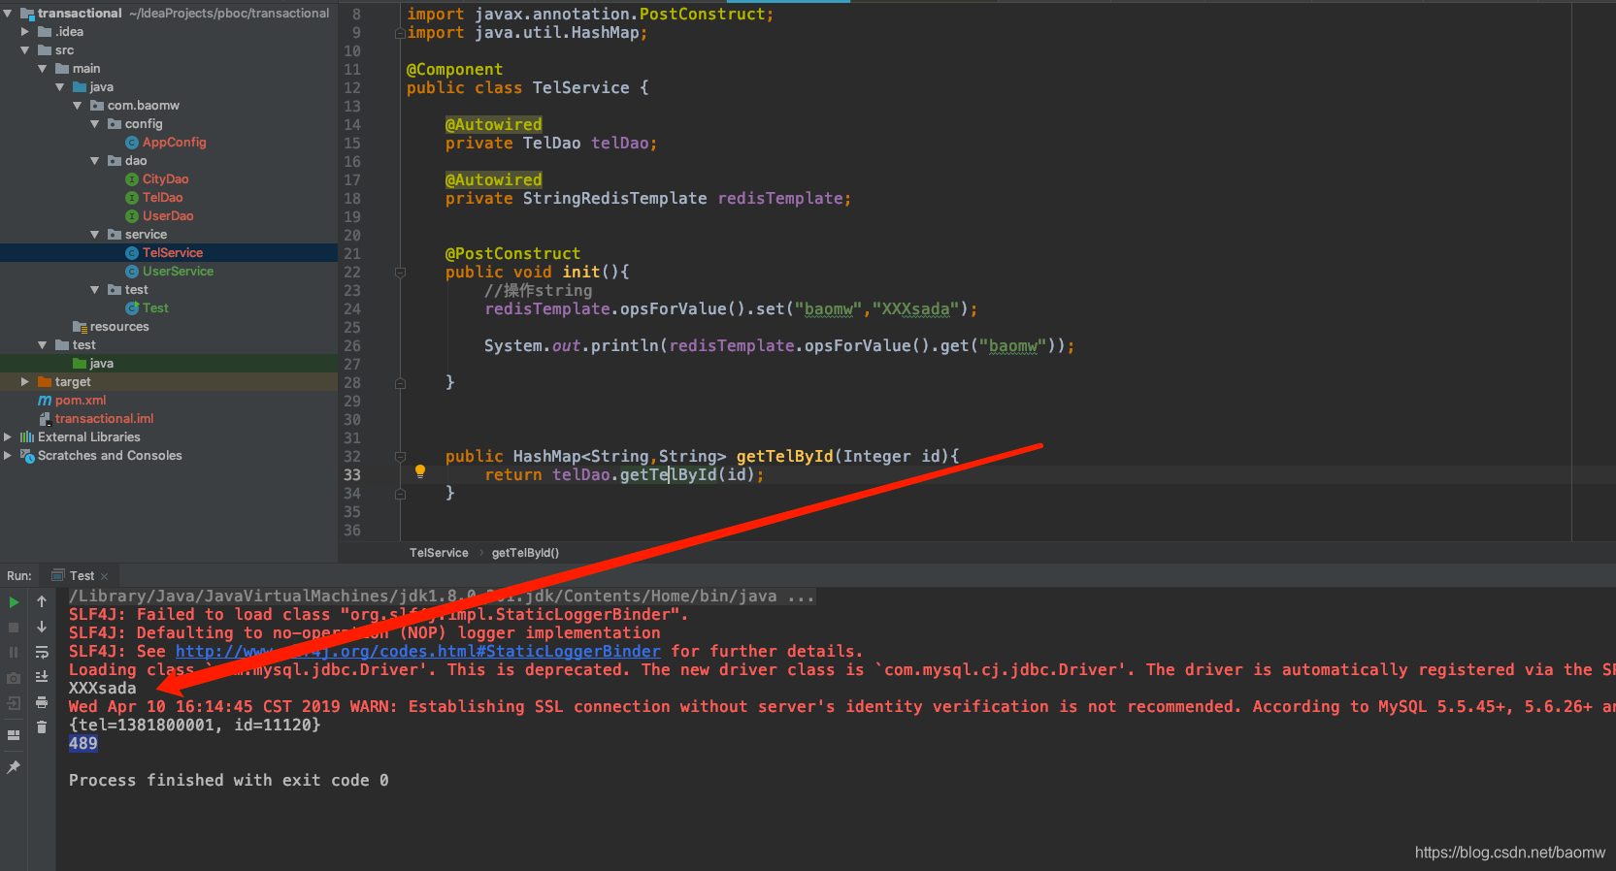The width and height of the screenshot is (1616, 871).
Task: Collapse the config package
Action: click(95, 124)
